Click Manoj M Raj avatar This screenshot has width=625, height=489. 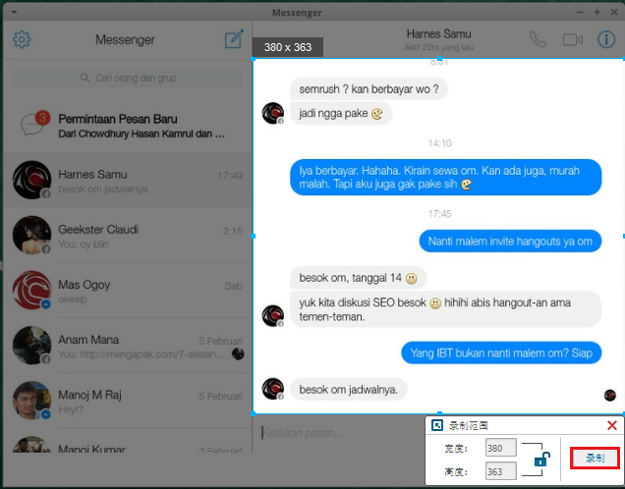[x=31, y=401]
